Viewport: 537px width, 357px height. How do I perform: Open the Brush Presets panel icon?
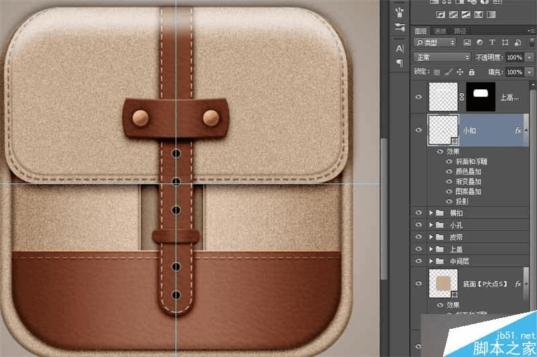point(399,13)
